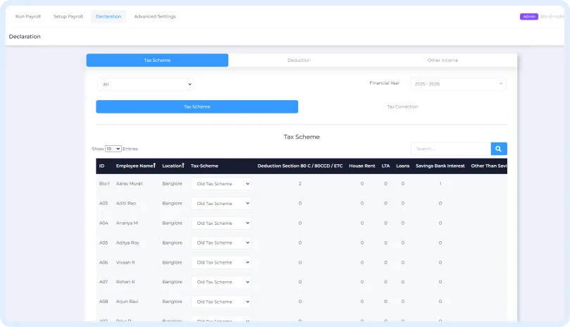Open Advanced Settings menu item
The image size is (570, 327).
155,16
